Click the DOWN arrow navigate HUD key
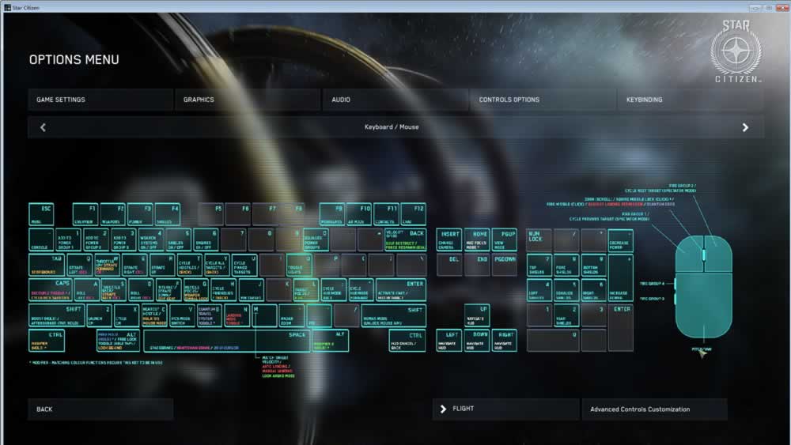 click(477, 341)
